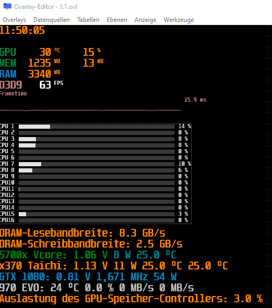The image size is (272, 308).
Task: Select the 11:50:05 clock overlay element
Action: pos(22,30)
